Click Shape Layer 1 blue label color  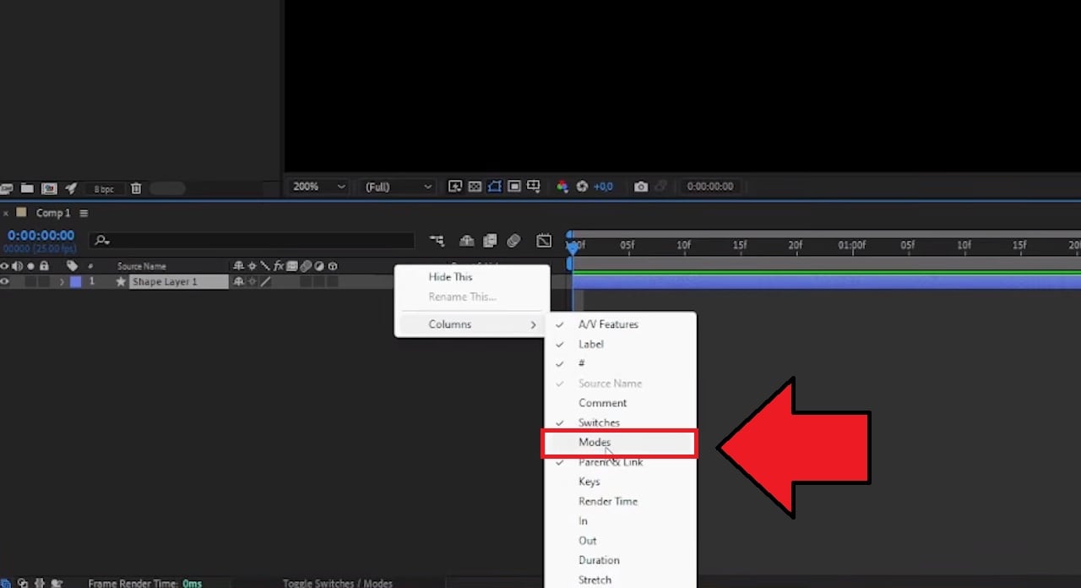point(75,282)
